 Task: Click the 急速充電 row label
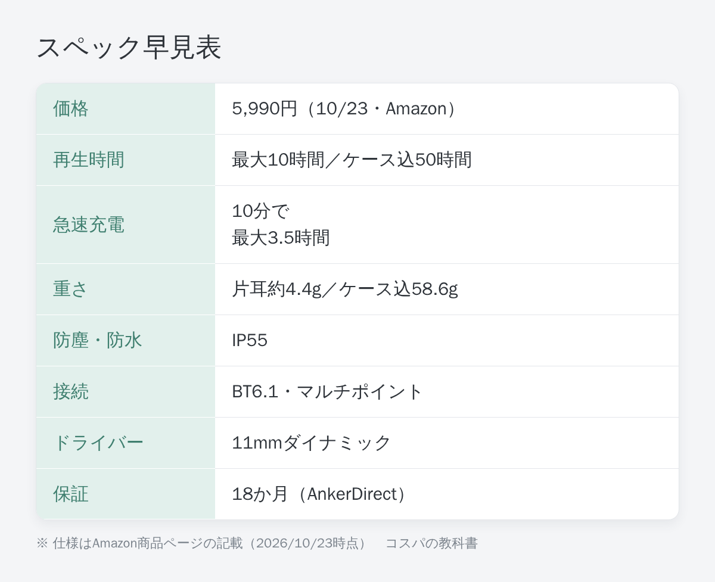point(88,225)
